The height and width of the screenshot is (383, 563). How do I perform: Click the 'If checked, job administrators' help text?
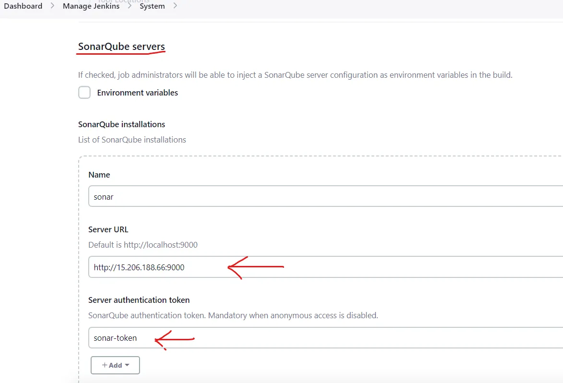295,75
